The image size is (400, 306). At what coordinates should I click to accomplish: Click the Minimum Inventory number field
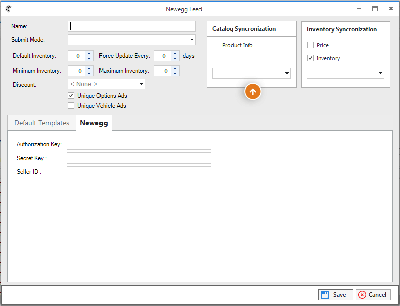click(x=77, y=71)
